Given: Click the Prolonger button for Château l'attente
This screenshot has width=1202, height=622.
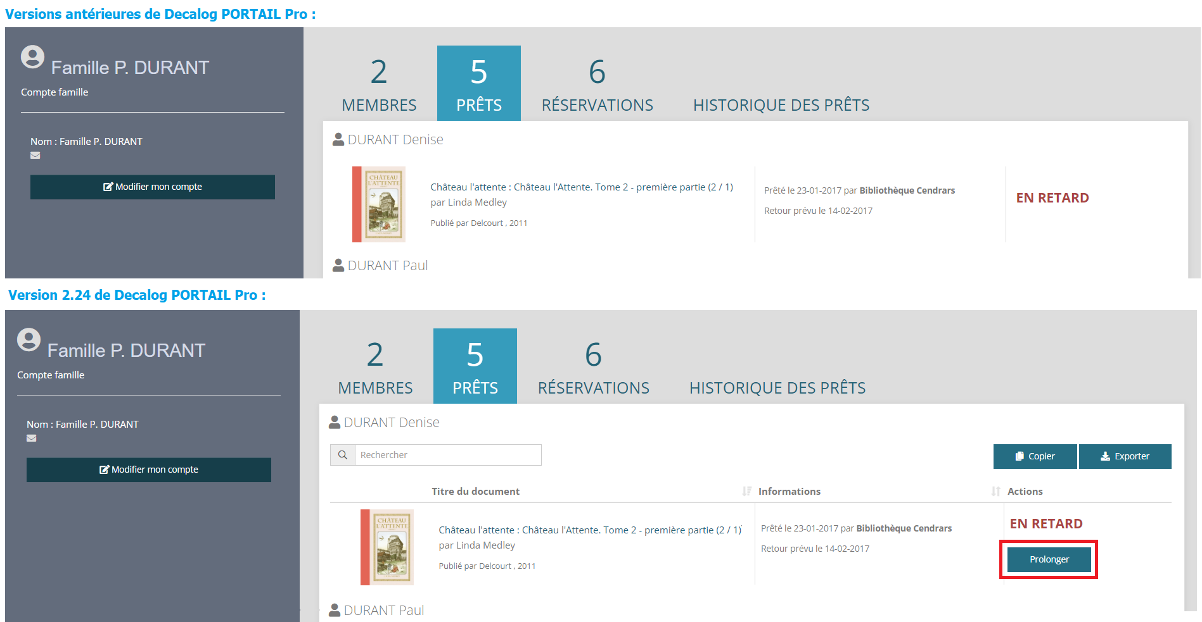Looking at the screenshot, I should tap(1049, 559).
